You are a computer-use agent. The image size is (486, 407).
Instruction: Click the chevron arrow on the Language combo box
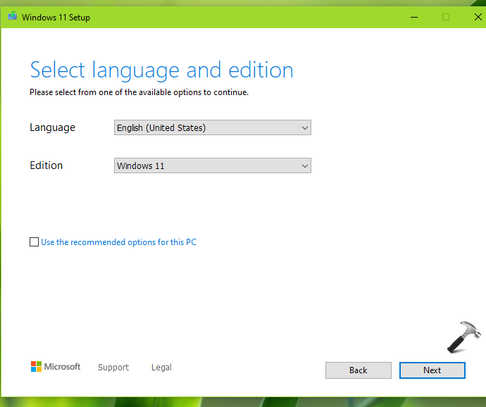coord(304,128)
